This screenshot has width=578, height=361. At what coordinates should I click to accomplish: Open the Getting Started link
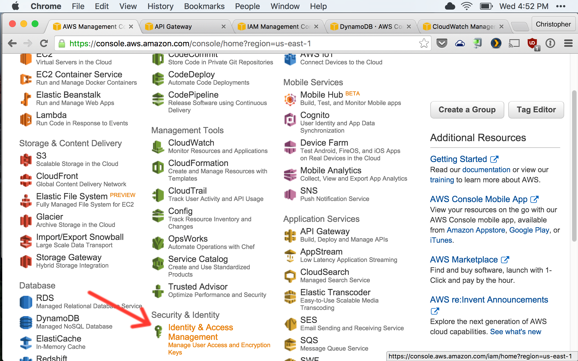458,159
